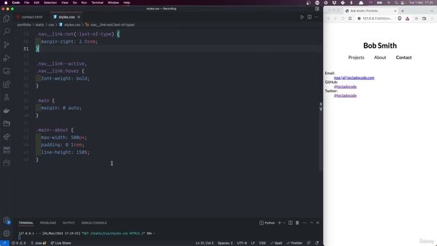This screenshot has width=437, height=246.
Task: Change indentation Spaces: 2 setting
Action: [x=225, y=243]
